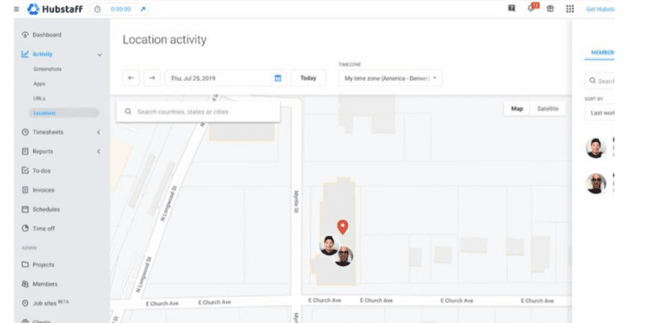Click the Schedules calendar icon
Screen dimensions: 647x323
(x=25, y=209)
